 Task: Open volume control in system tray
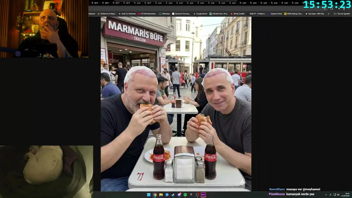(x=338, y=195)
